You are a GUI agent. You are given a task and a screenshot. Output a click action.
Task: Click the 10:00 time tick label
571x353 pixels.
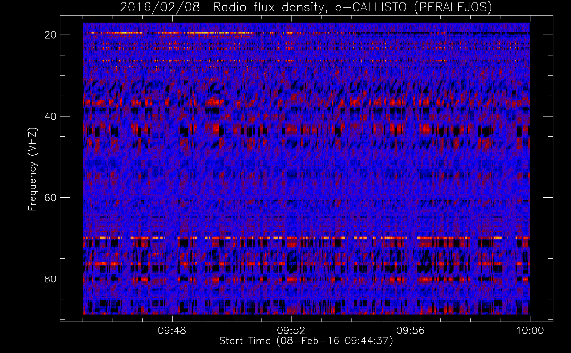pyautogui.click(x=530, y=331)
